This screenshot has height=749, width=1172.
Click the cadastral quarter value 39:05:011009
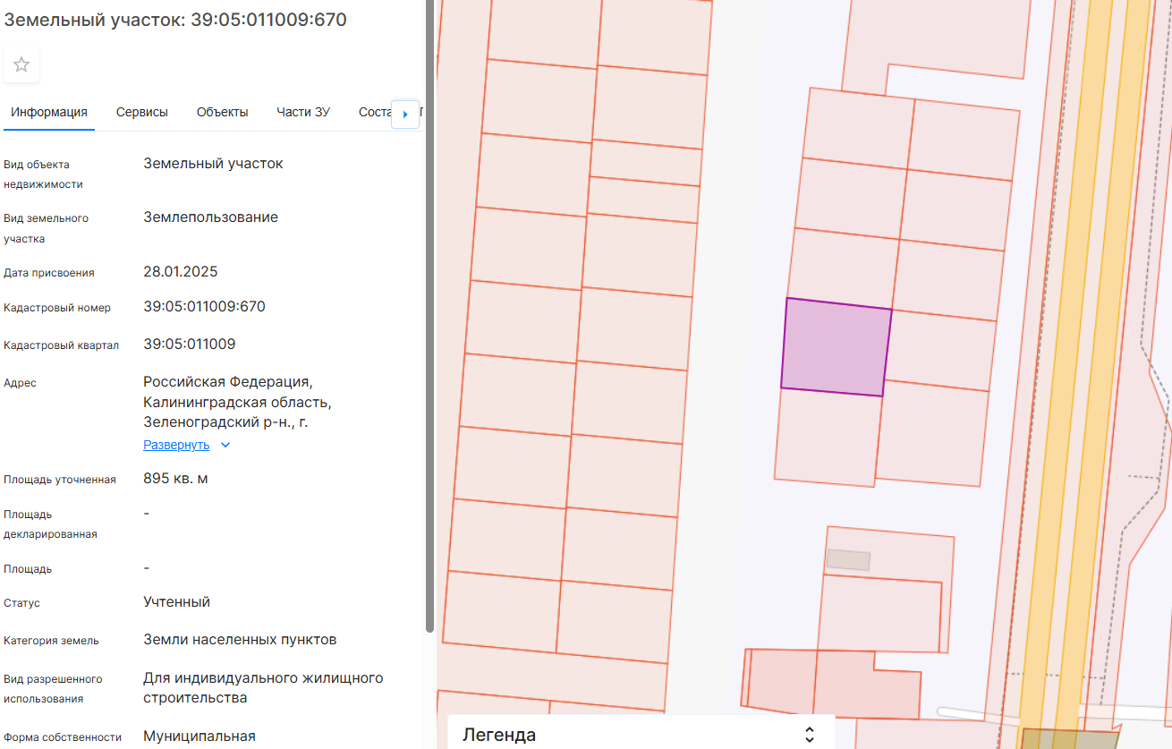pyautogui.click(x=190, y=345)
